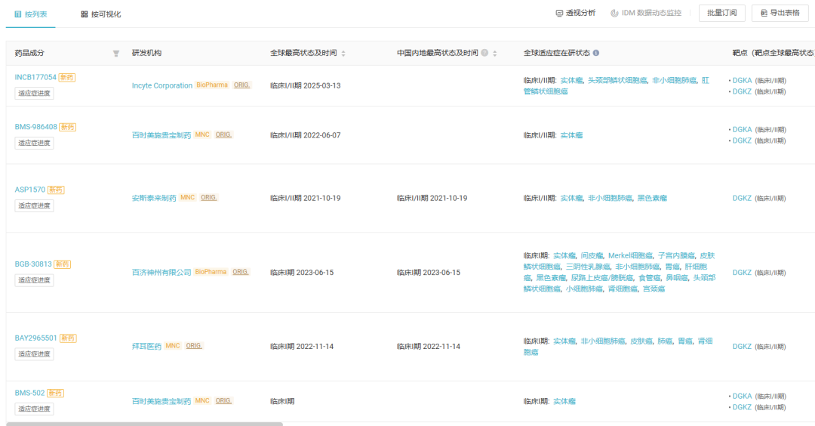Open drug INCB177054 link

point(35,77)
